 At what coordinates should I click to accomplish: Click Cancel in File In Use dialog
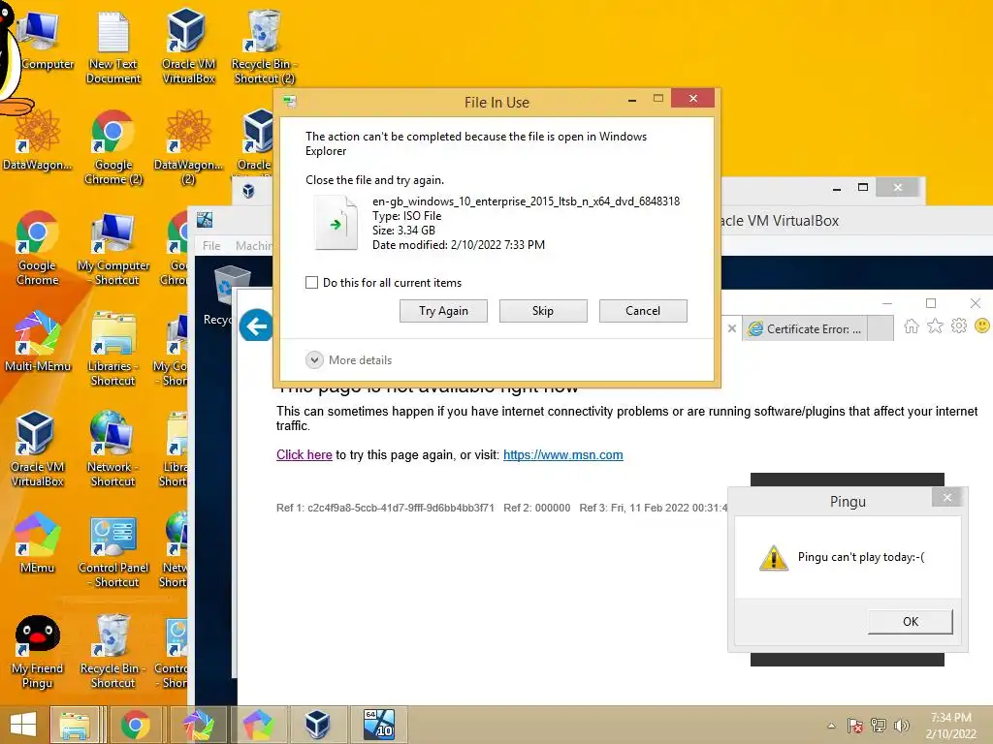pos(643,311)
